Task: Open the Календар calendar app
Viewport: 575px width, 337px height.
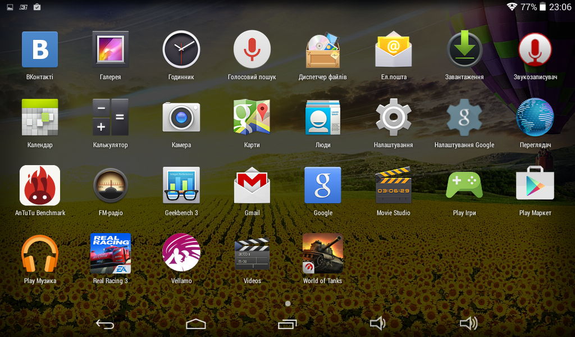Action: (40, 117)
